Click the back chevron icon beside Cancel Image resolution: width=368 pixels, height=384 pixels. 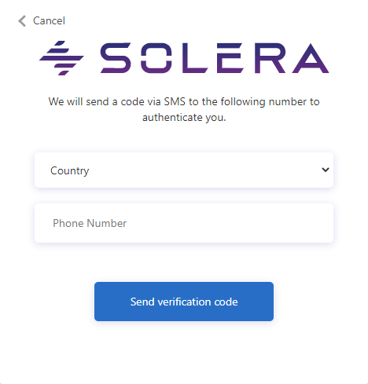click(x=22, y=21)
